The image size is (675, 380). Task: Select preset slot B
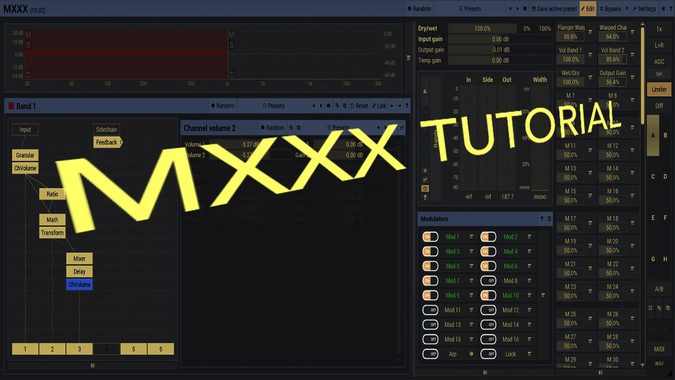coord(666,136)
